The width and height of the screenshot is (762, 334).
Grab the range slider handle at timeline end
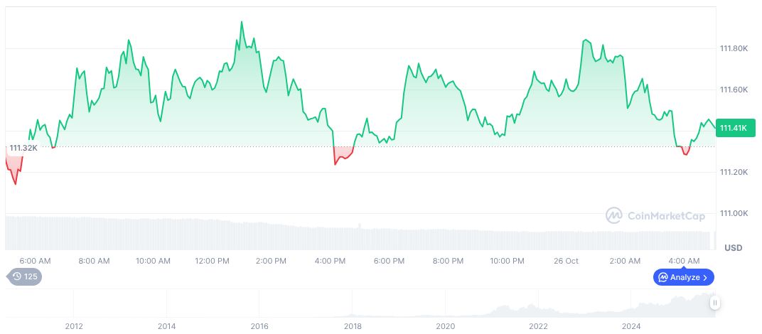[715, 303]
